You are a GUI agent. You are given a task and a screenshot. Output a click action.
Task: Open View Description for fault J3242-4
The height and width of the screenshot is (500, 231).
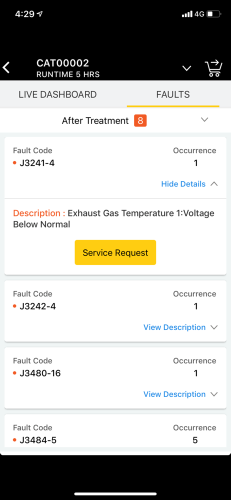coord(174,327)
